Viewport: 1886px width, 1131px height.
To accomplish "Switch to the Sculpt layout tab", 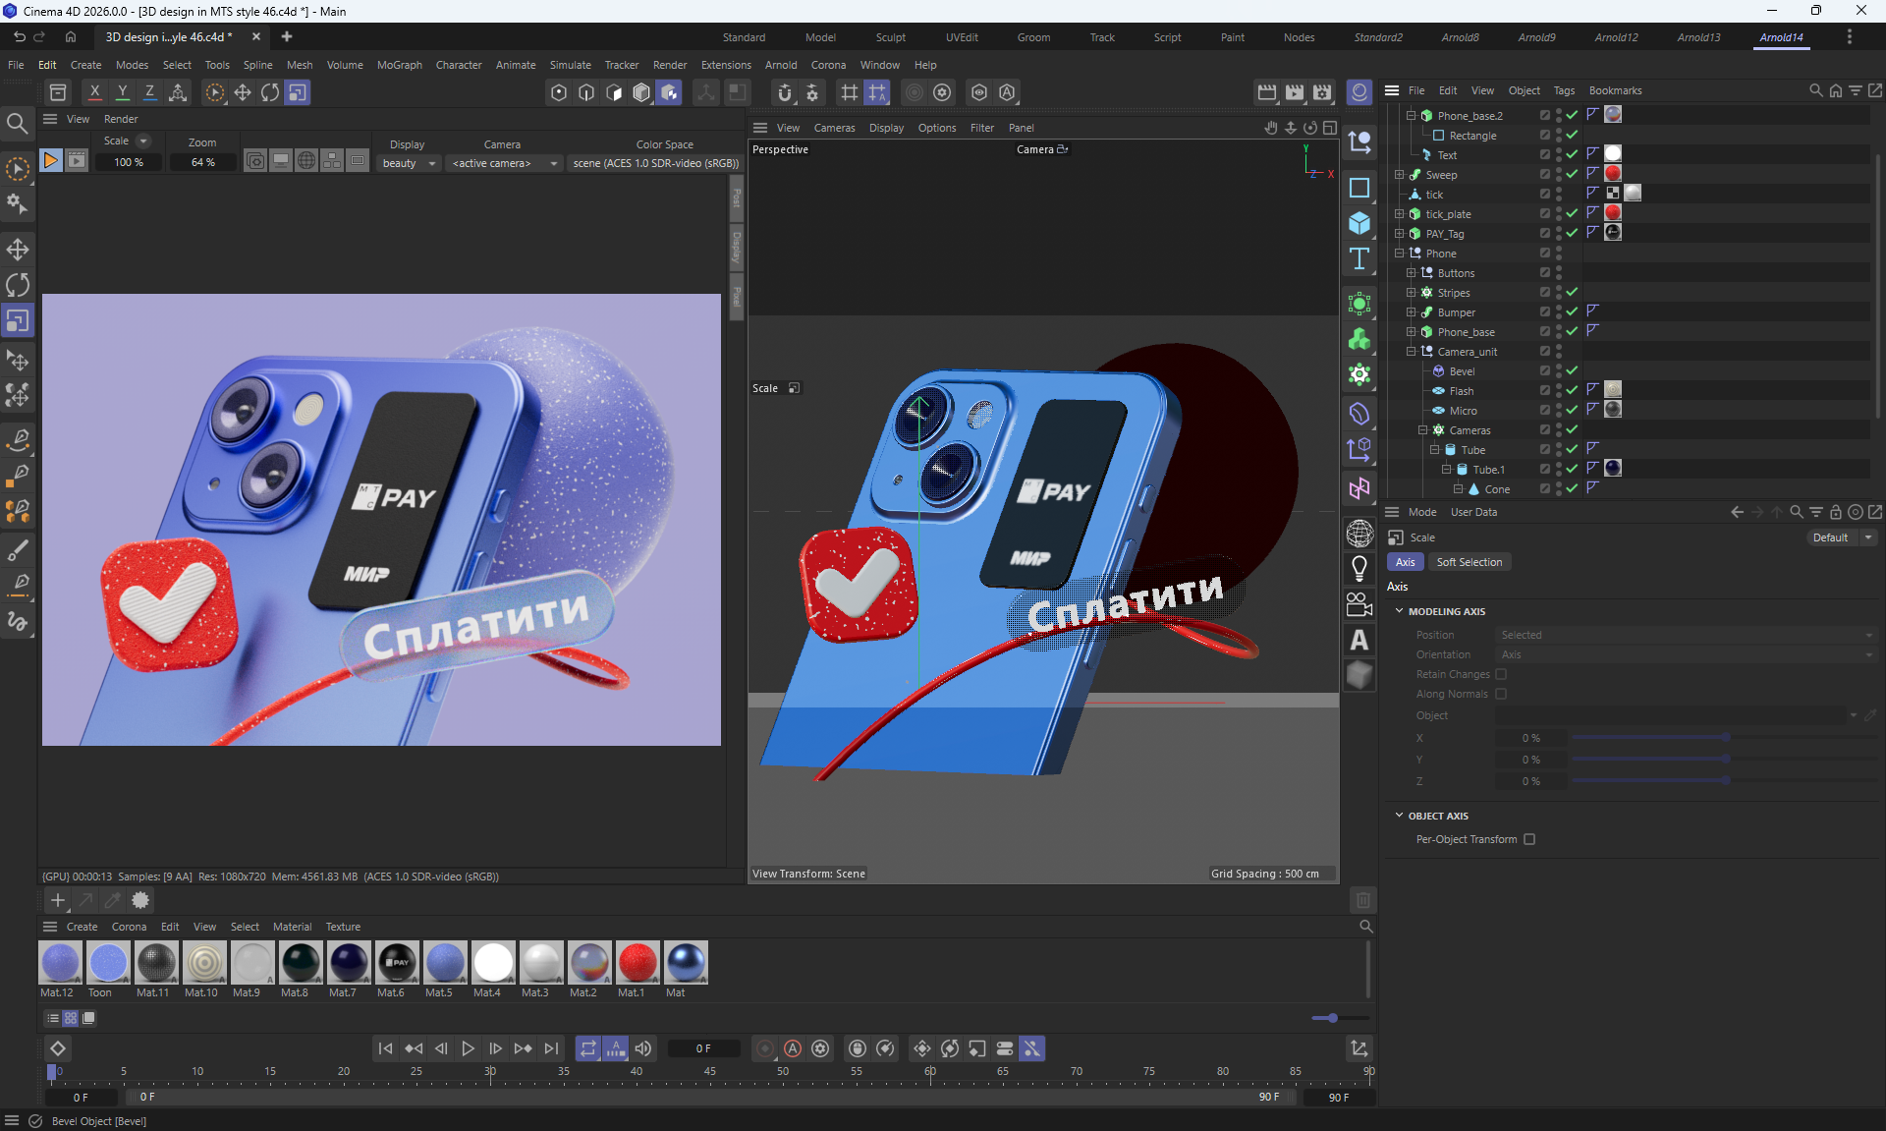I will pos(890,37).
